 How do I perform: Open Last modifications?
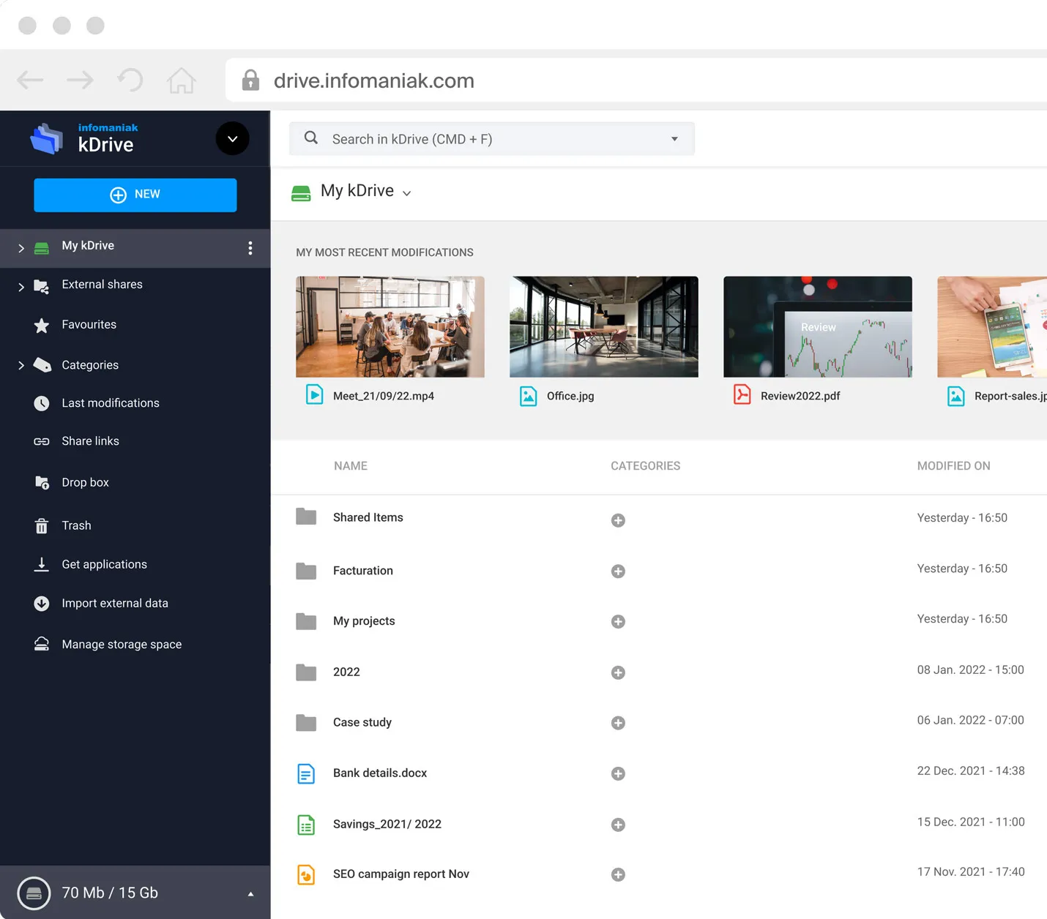[x=110, y=403]
